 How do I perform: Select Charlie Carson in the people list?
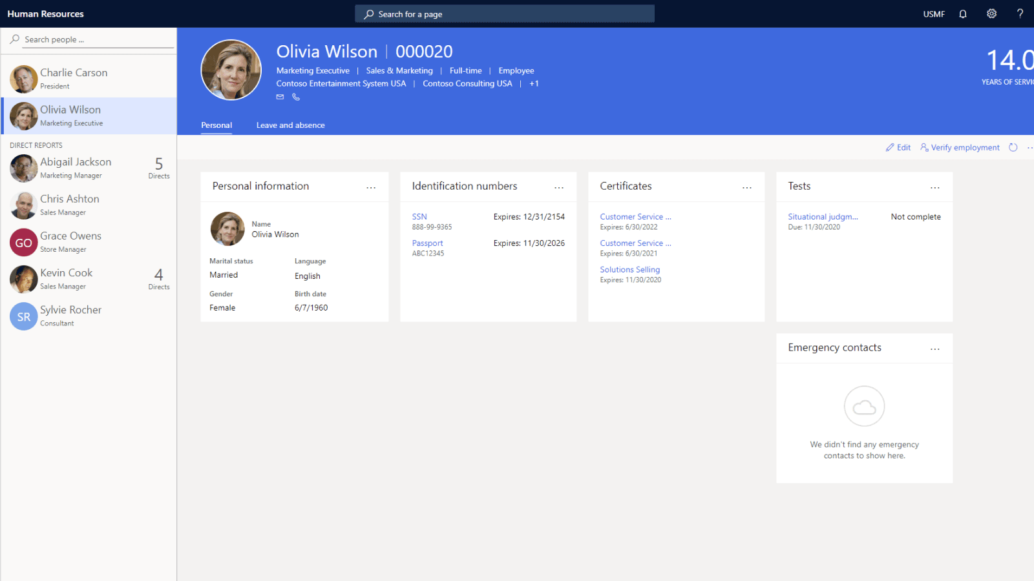click(73, 73)
